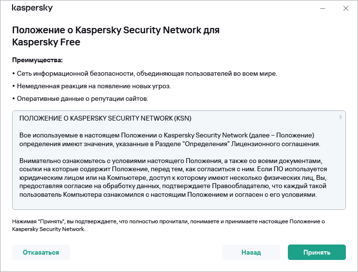Click the "Оперативные данные о репутации сайтов" bullet
The height and width of the screenshot is (272, 358).
pyautogui.click(x=80, y=98)
